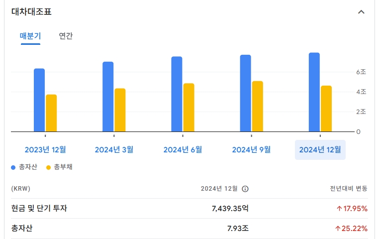The image size is (377, 239).
Task: Select the 2024년 3월 period
Action: coord(114,150)
